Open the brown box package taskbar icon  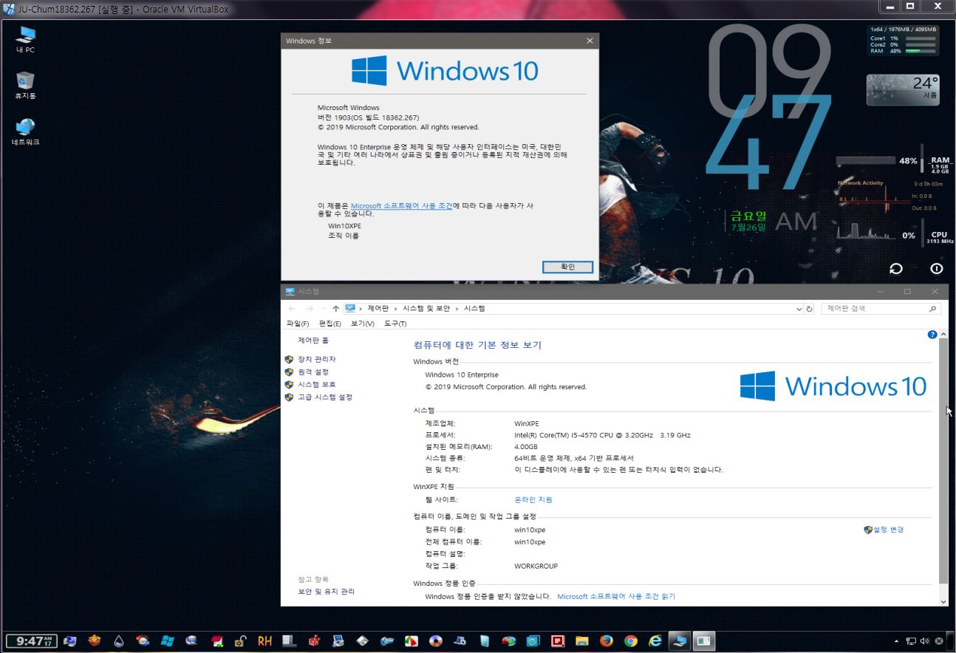94,641
